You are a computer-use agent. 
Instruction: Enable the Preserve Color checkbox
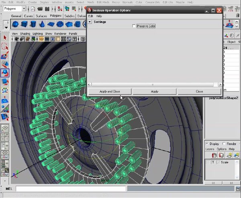(134, 26)
